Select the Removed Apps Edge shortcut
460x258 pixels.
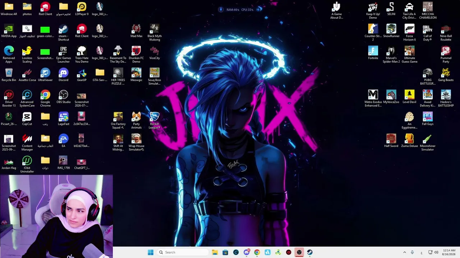[x=9, y=55]
